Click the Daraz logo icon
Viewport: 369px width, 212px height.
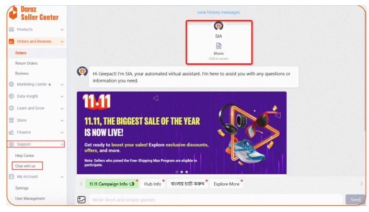tap(13, 13)
